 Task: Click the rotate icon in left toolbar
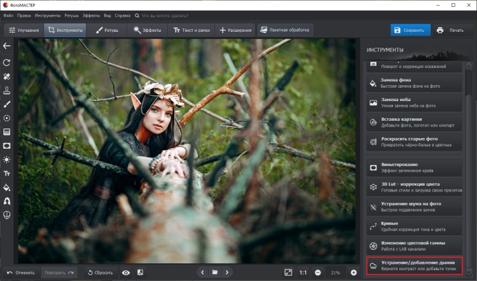pyautogui.click(x=8, y=62)
